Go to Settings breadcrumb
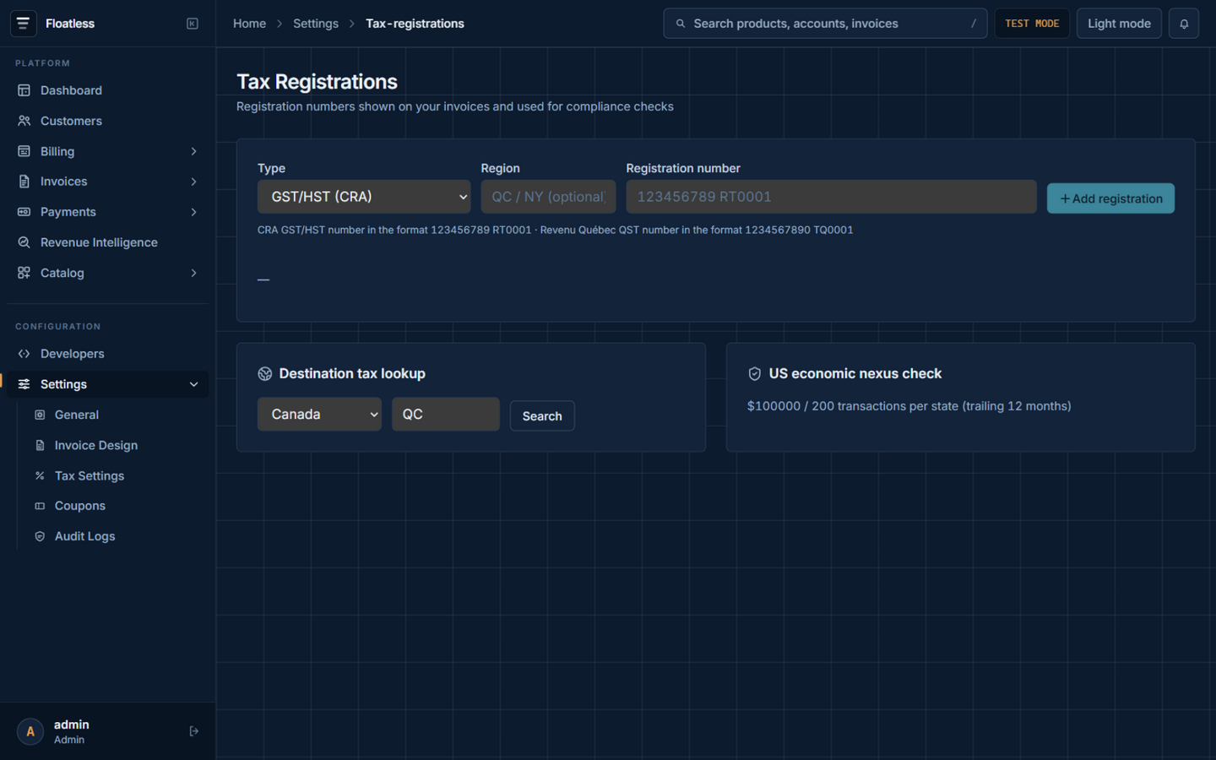This screenshot has width=1216, height=760. tap(316, 24)
